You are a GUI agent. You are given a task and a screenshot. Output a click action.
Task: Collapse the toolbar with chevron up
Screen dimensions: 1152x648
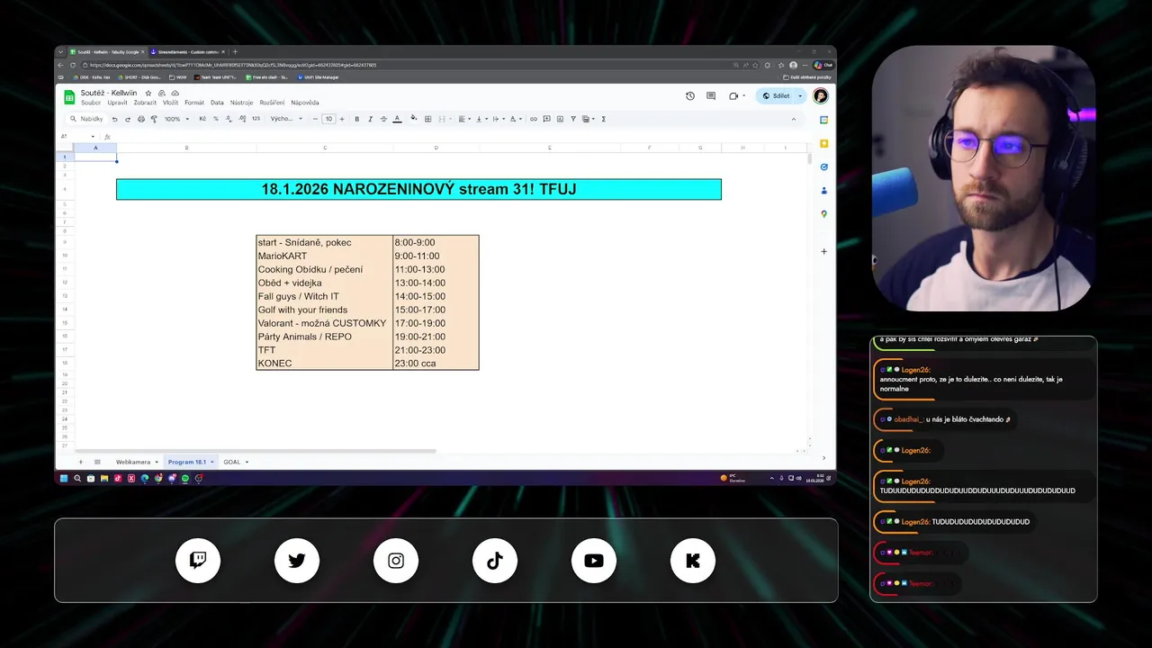(x=793, y=119)
